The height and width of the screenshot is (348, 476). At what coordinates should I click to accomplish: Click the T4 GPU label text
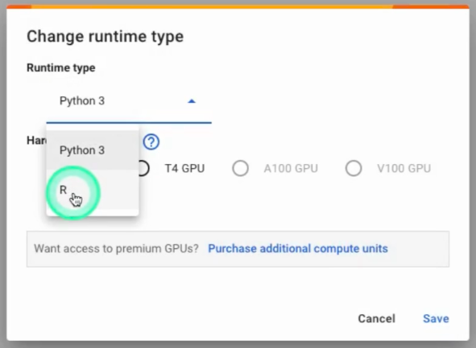coord(184,169)
